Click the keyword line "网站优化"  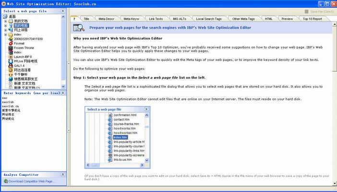8,119
